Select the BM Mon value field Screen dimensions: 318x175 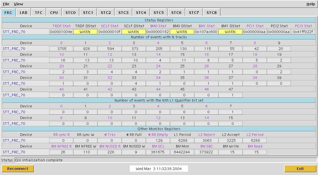coord(182,152)
